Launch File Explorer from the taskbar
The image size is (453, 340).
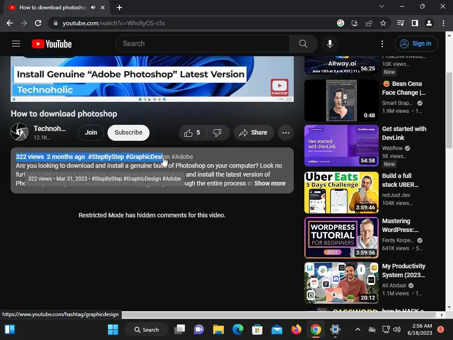[219, 329]
